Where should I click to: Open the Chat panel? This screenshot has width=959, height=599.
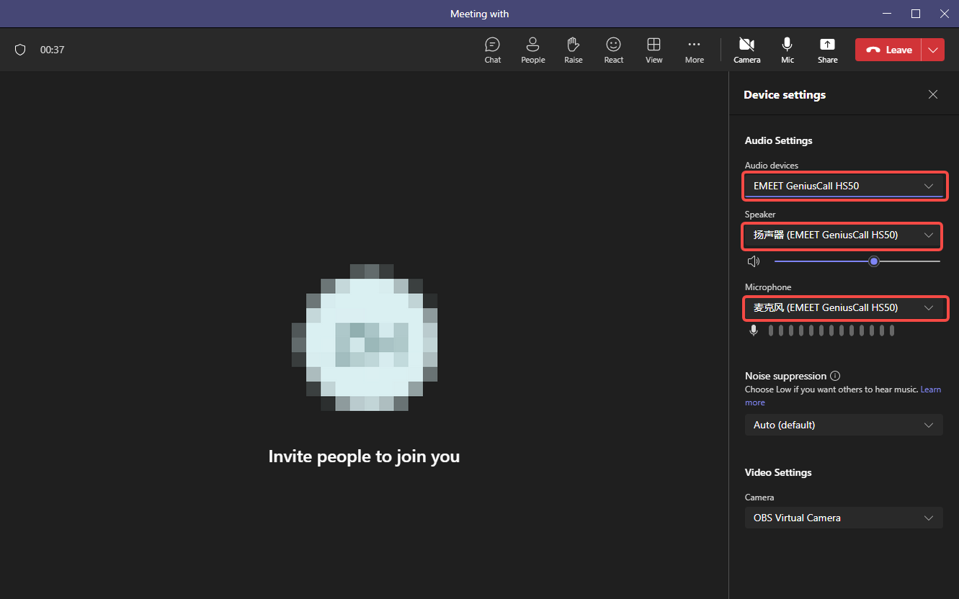point(493,50)
